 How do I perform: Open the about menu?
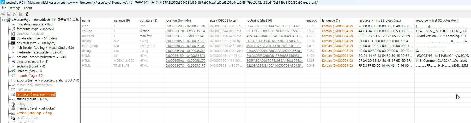click(x=28, y=8)
